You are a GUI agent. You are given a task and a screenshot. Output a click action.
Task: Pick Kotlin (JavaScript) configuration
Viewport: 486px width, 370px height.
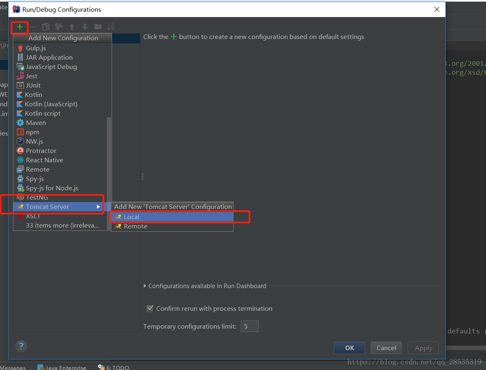click(62, 104)
